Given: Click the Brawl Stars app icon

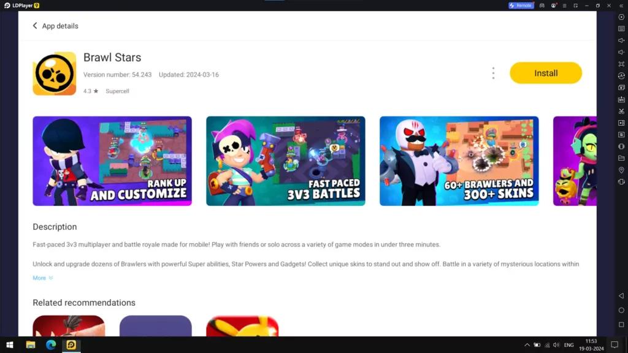Looking at the screenshot, I should [55, 74].
